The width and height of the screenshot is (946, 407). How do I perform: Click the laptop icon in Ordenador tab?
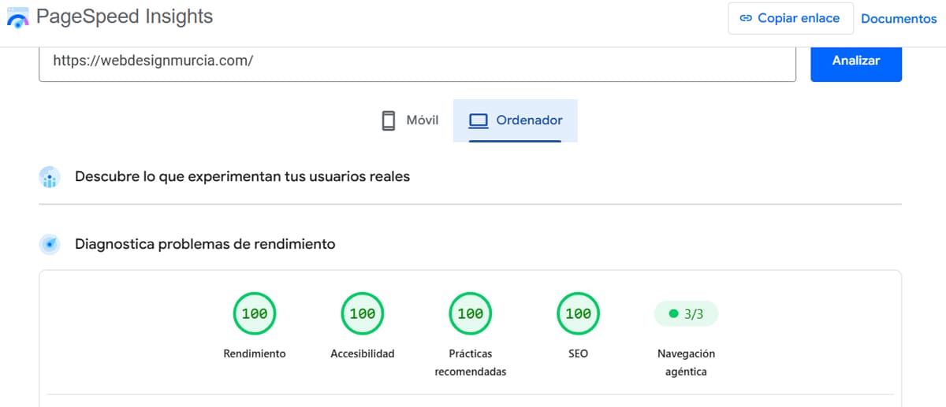pos(479,121)
